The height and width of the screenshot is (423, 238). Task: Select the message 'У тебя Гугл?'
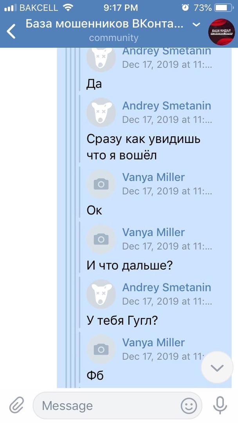[122, 321]
